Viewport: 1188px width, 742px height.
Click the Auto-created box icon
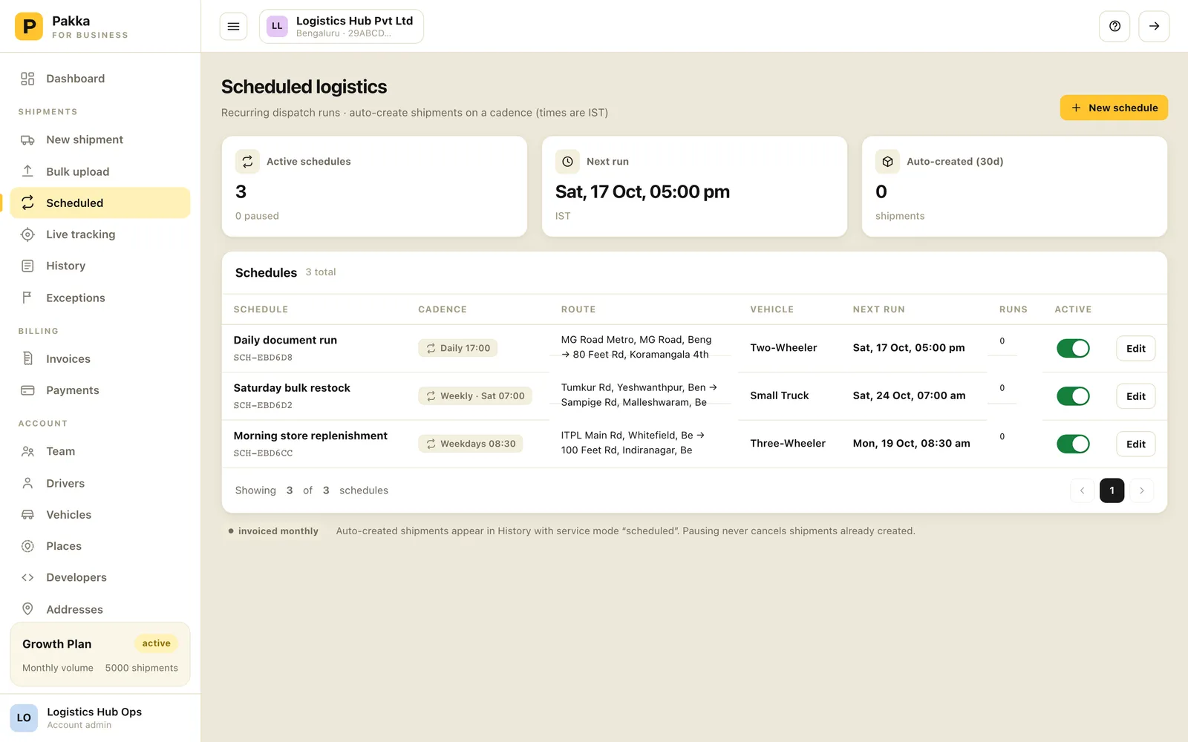(x=887, y=161)
